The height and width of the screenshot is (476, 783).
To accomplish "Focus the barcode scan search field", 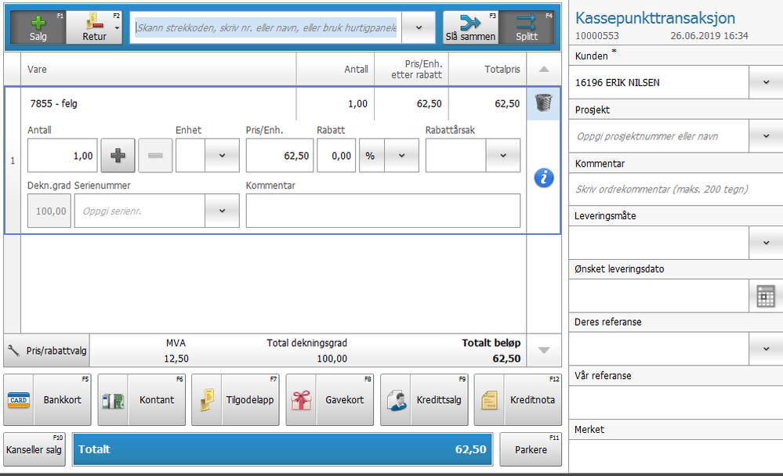I will [x=267, y=28].
